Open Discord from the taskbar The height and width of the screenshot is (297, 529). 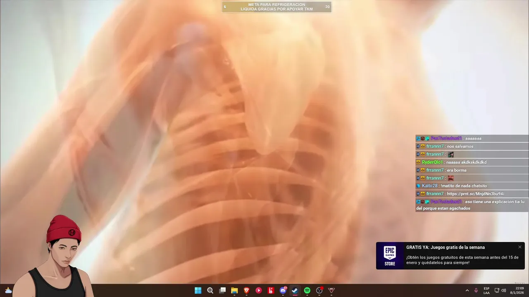click(x=283, y=290)
